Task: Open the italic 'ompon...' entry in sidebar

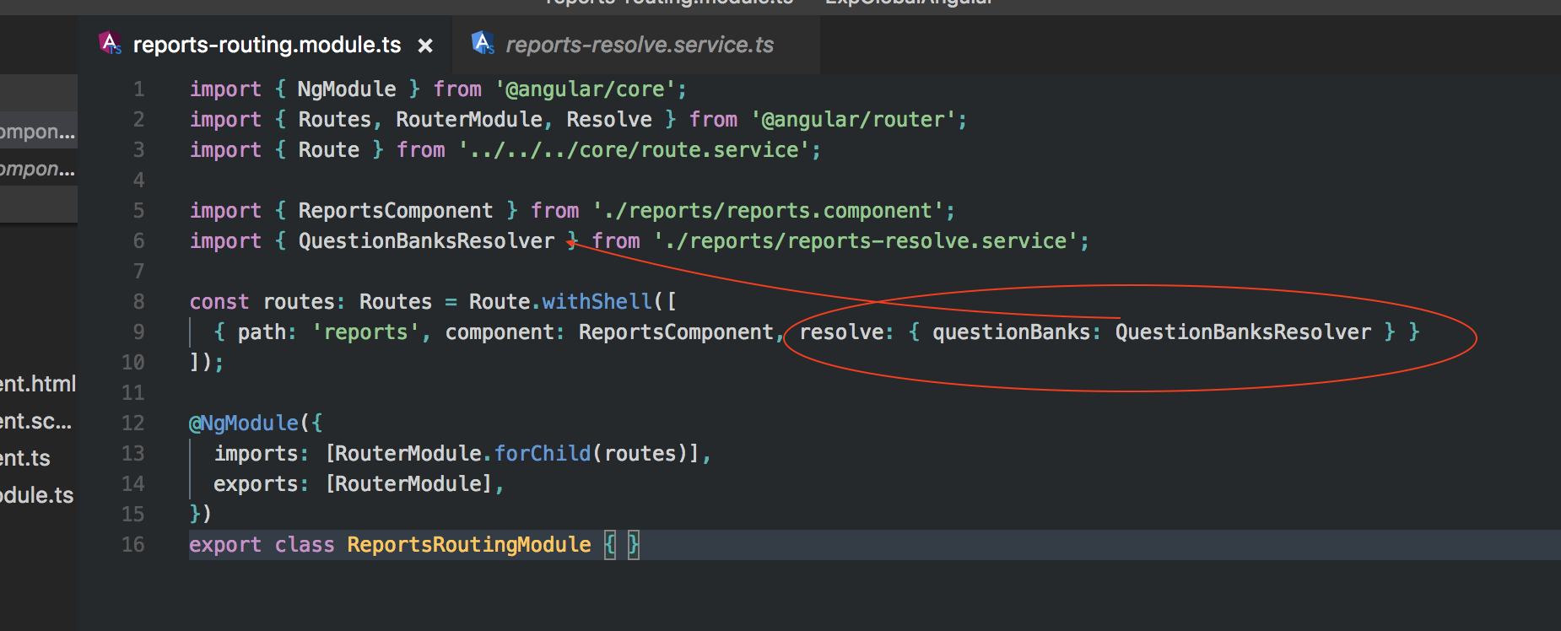Action: click(x=38, y=168)
